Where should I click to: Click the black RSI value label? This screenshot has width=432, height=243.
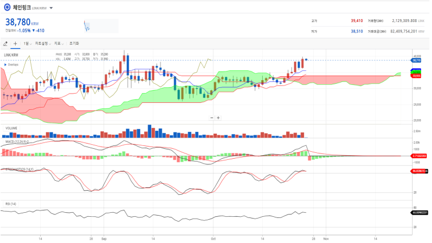[x=419, y=213]
